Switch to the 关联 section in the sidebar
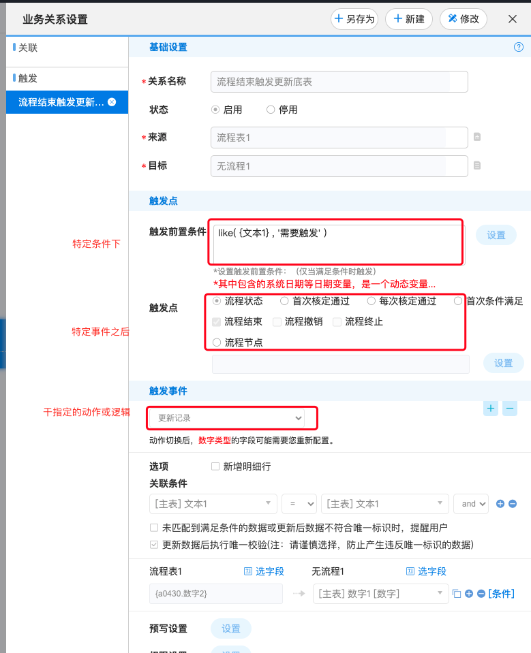Screen dimensions: 531x653 (x=28, y=48)
